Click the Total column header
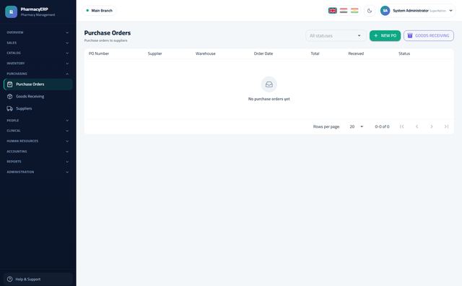The height and width of the screenshot is (286, 462). coord(315,53)
